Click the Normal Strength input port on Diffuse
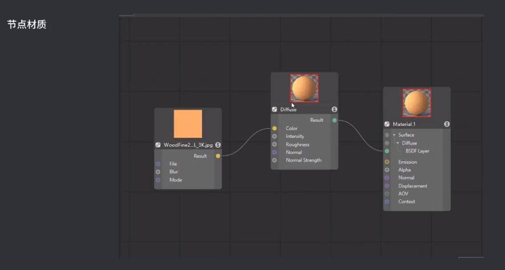 [x=274, y=160]
